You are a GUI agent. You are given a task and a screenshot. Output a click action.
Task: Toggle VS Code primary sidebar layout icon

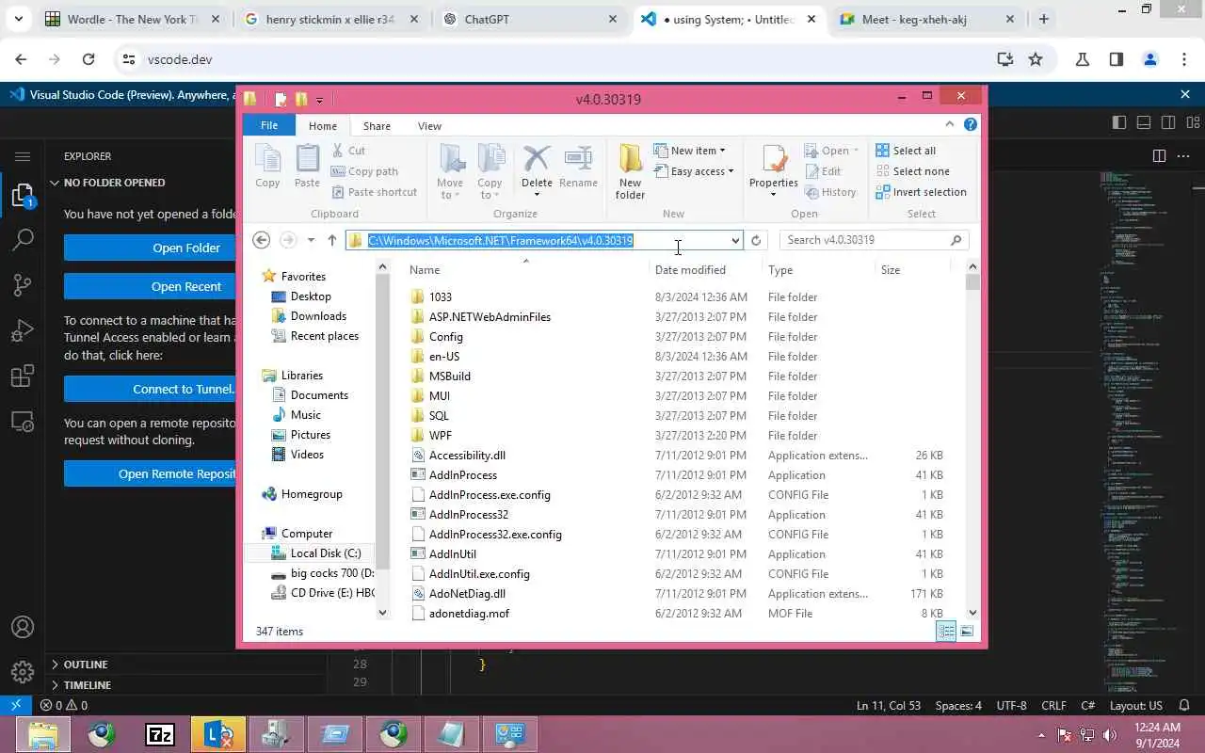(1119, 122)
